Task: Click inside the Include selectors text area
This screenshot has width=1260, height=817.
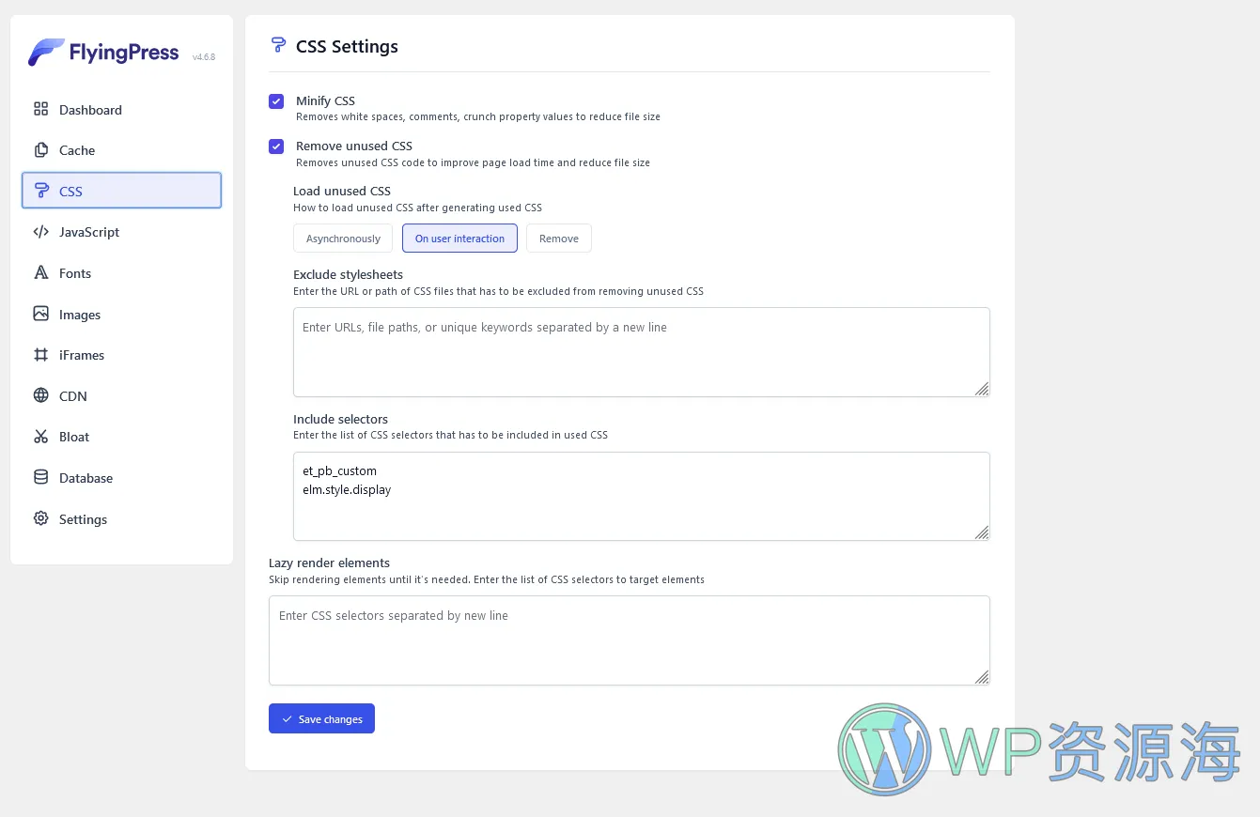Action: click(x=642, y=496)
